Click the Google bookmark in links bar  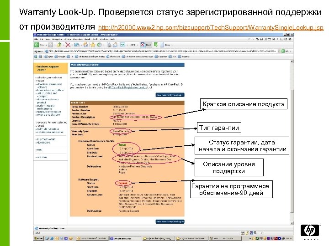point(59,56)
